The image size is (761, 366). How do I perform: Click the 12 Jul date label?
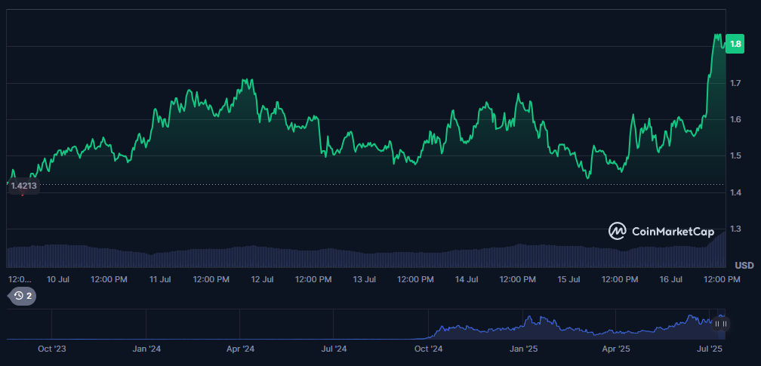262,279
